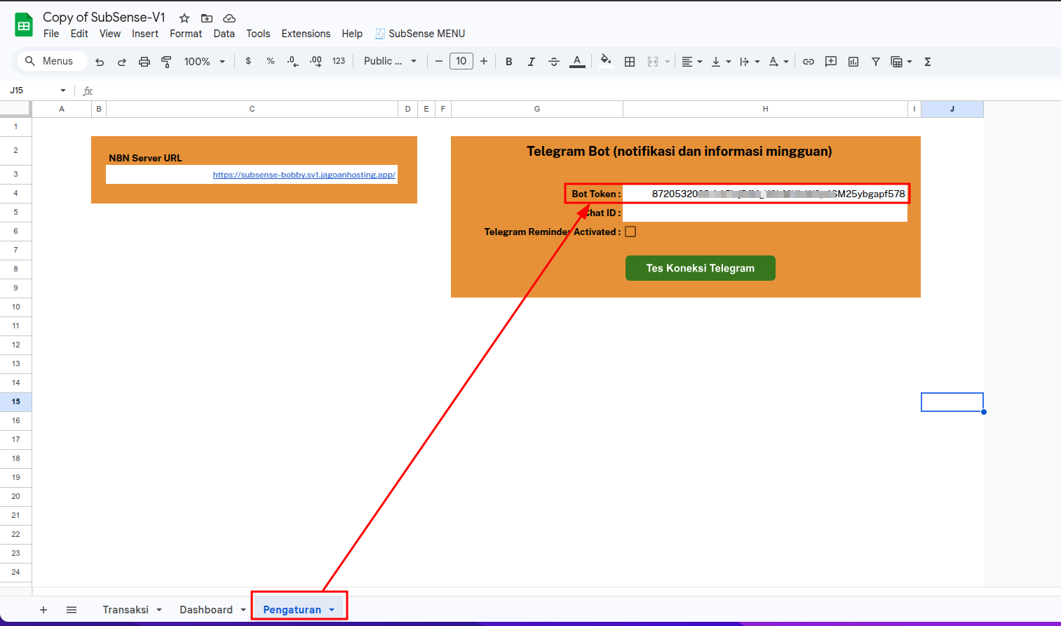Click the Print icon
The height and width of the screenshot is (626, 1061).
144,62
